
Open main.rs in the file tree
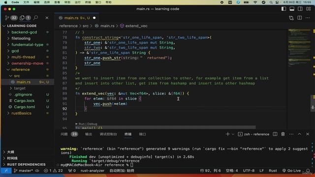tap(24, 82)
